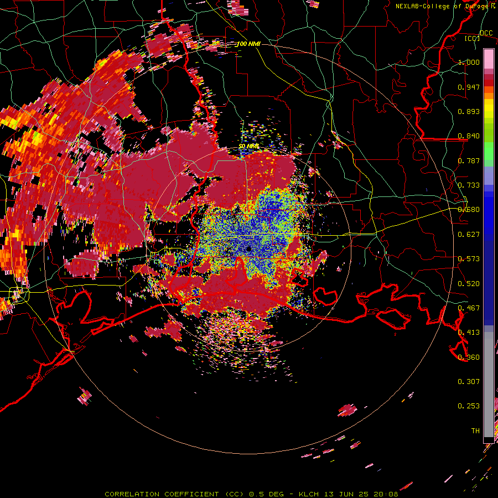
Task: Click the 0.733 legend value
Action: tap(469, 185)
